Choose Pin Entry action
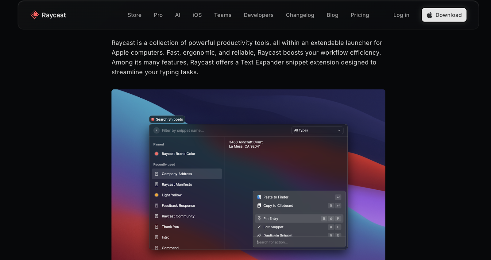This screenshot has height=260, width=491. tap(299, 219)
